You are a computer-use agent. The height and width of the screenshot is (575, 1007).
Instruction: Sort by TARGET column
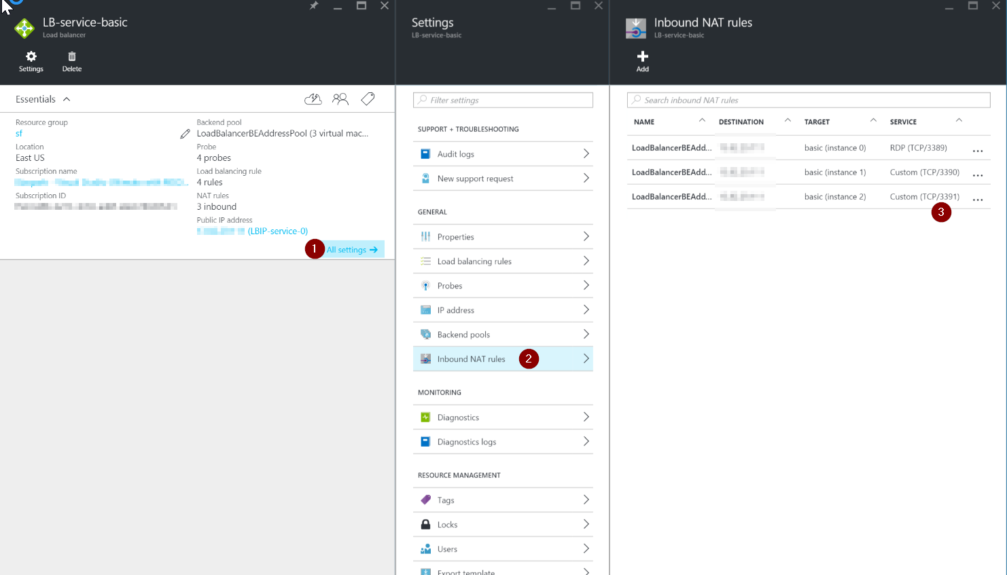(x=817, y=122)
